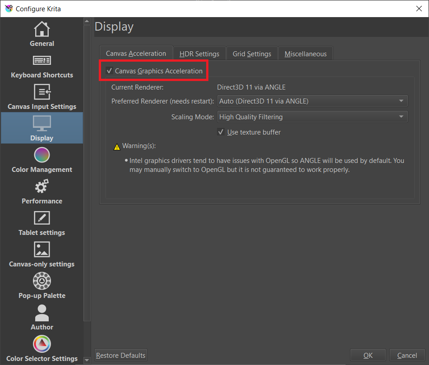Switch to the HDR Settings tab
429x365 pixels.
pos(199,54)
